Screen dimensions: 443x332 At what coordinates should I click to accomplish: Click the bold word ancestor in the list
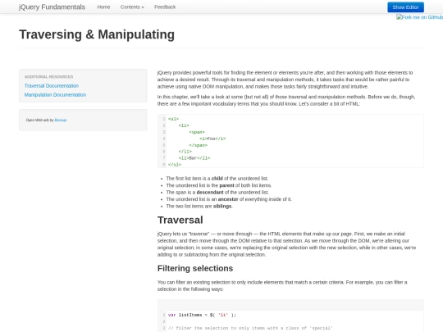pyautogui.click(x=228, y=199)
